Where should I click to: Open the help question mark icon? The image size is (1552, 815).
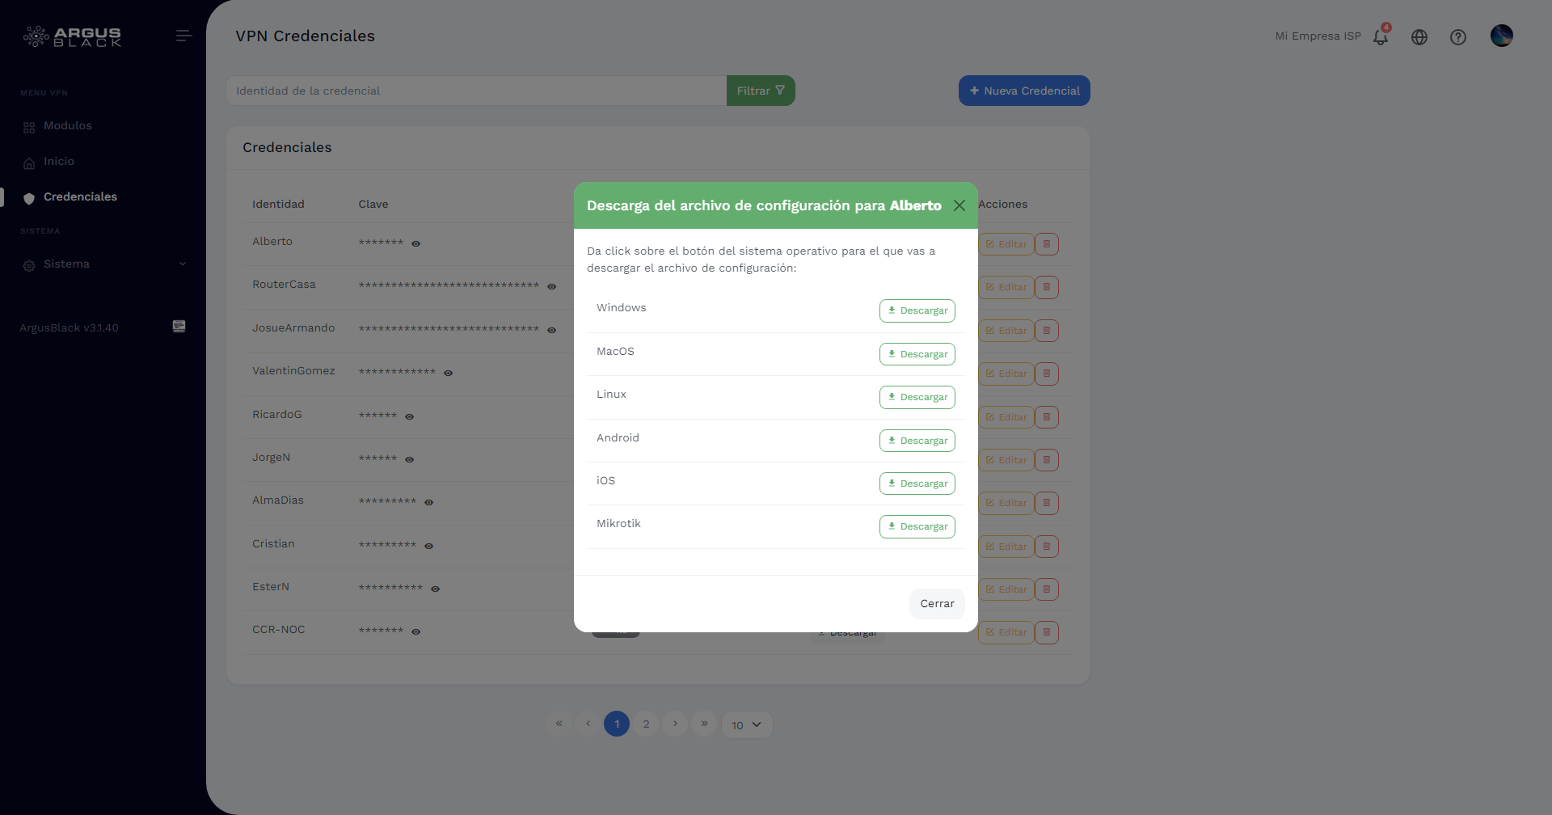click(1458, 37)
